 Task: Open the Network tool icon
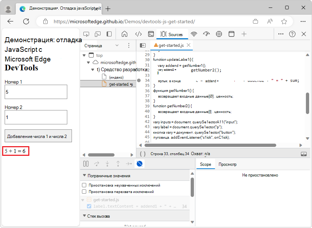(x=194, y=34)
